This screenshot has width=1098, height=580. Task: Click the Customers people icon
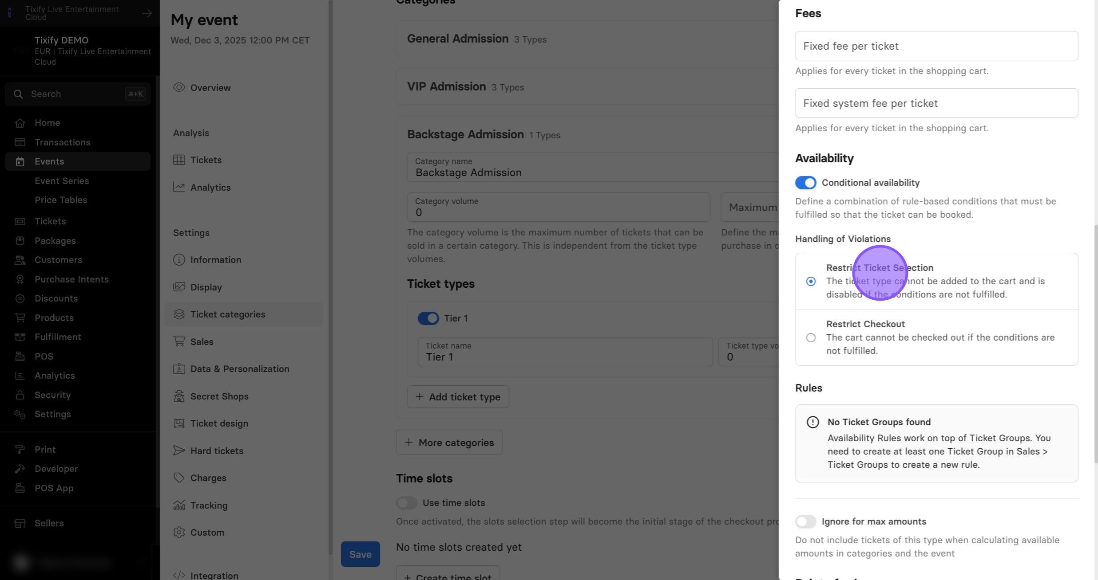pos(20,260)
